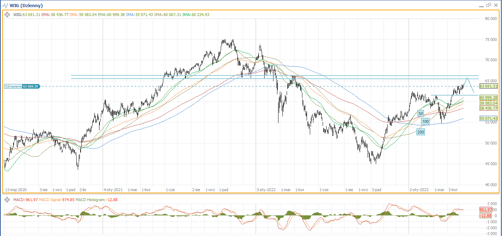Close the WIG chart window
This screenshot has width=502, height=236.
coord(496,5)
